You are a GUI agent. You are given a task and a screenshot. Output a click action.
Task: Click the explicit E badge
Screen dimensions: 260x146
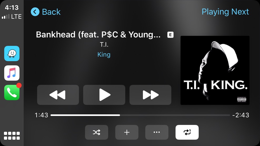click(171, 35)
